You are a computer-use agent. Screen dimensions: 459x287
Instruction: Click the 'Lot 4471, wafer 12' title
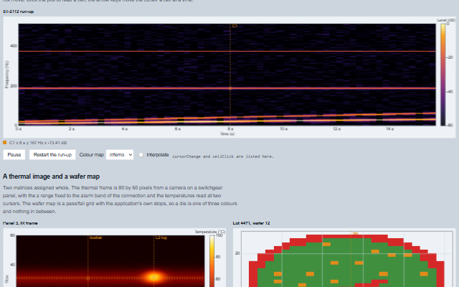pos(251,223)
